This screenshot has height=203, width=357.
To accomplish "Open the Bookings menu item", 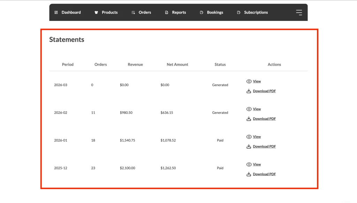I will [215, 12].
